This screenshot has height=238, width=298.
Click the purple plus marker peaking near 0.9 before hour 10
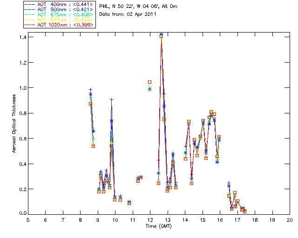pos(112,99)
